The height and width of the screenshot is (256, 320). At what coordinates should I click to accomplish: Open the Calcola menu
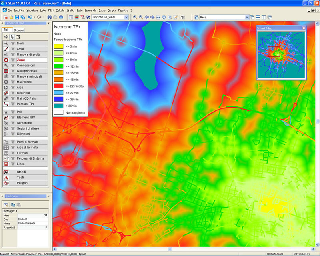[x=60, y=10]
